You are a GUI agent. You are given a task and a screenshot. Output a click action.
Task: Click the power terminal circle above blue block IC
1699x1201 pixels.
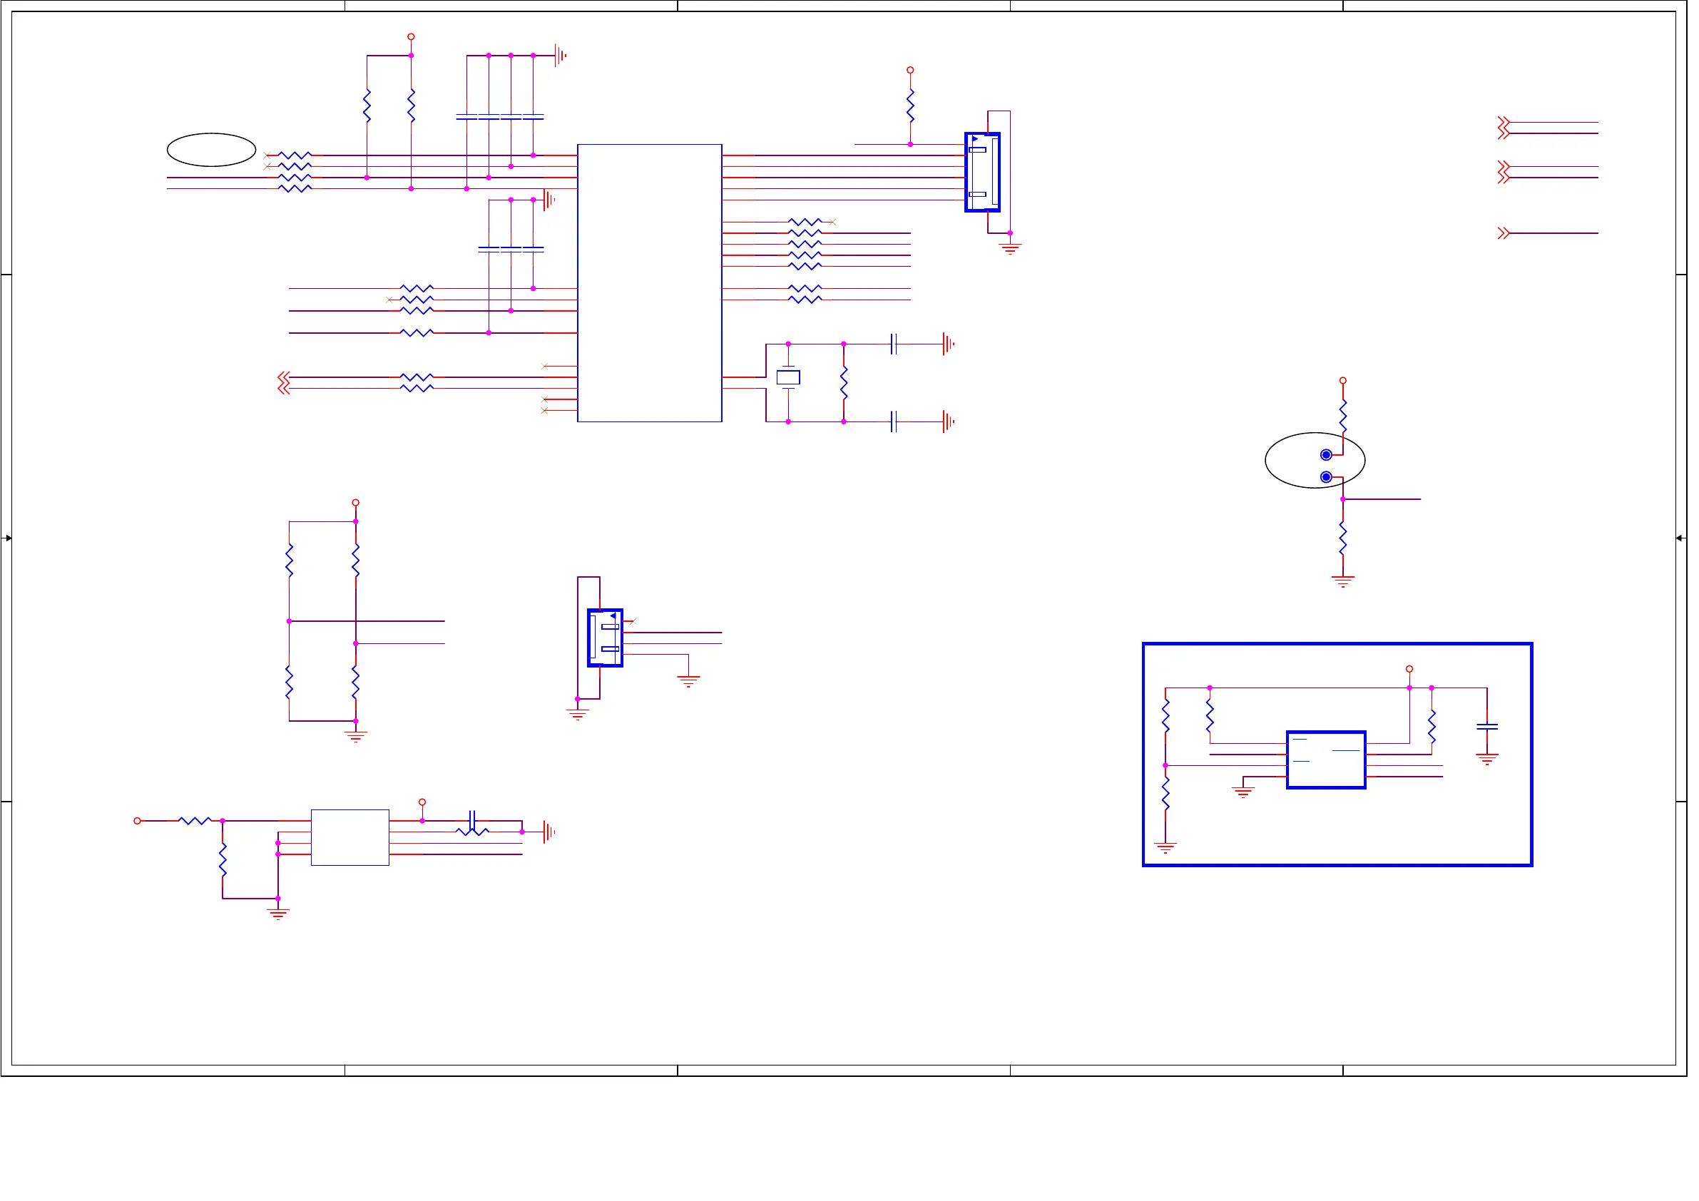pos(1409,669)
